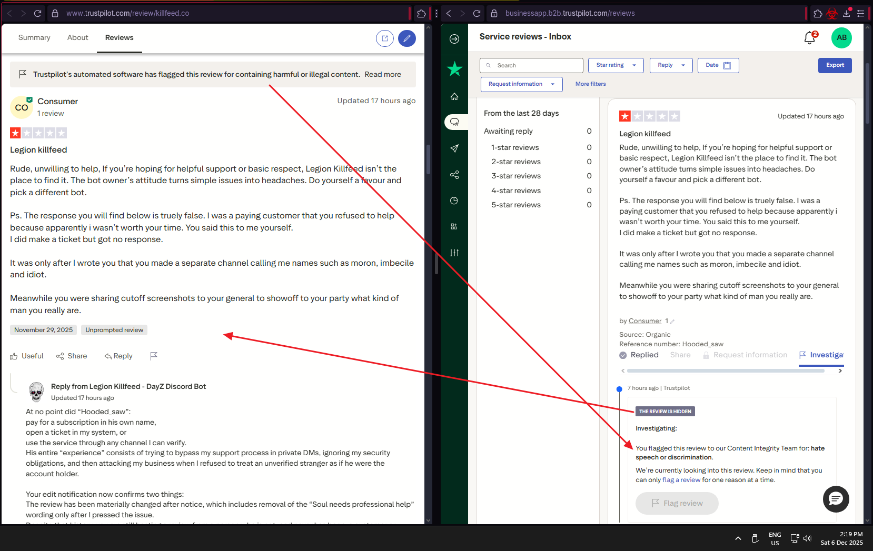Open the reviews speech-bubble sidebar icon
This screenshot has width=873, height=551.
(x=454, y=122)
